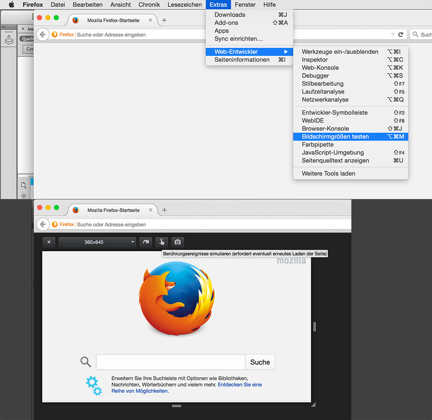Toggle touch event simulation
The image size is (432, 420).
coord(162,242)
